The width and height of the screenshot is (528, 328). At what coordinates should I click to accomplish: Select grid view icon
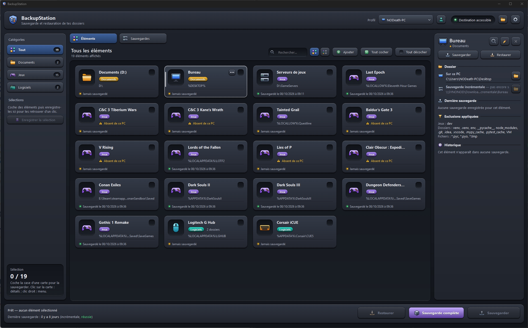pyautogui.click(x=314, y=52)
